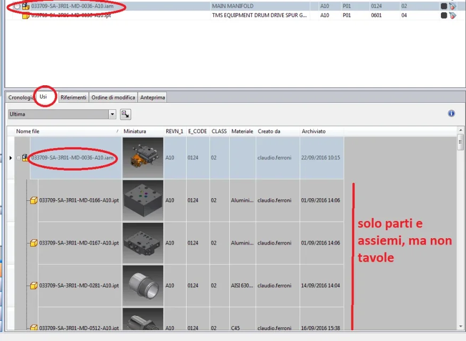The image size is (466, 341).
Task: Select the Cronologia tab
Action: (x=21, y=98)
